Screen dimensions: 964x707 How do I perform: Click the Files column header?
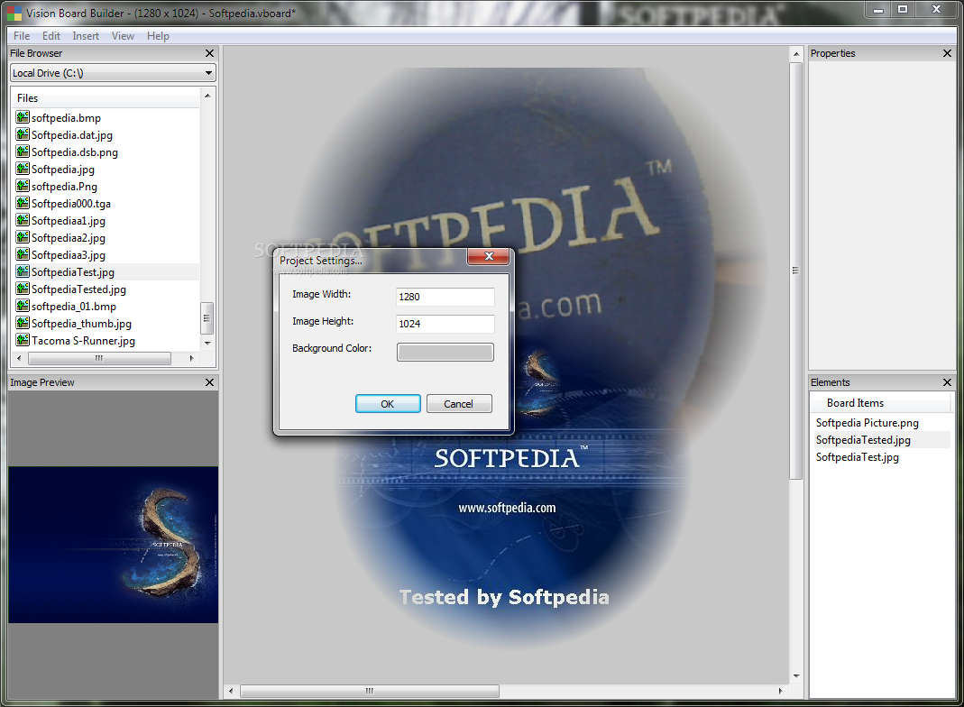(x=106, y=98)
